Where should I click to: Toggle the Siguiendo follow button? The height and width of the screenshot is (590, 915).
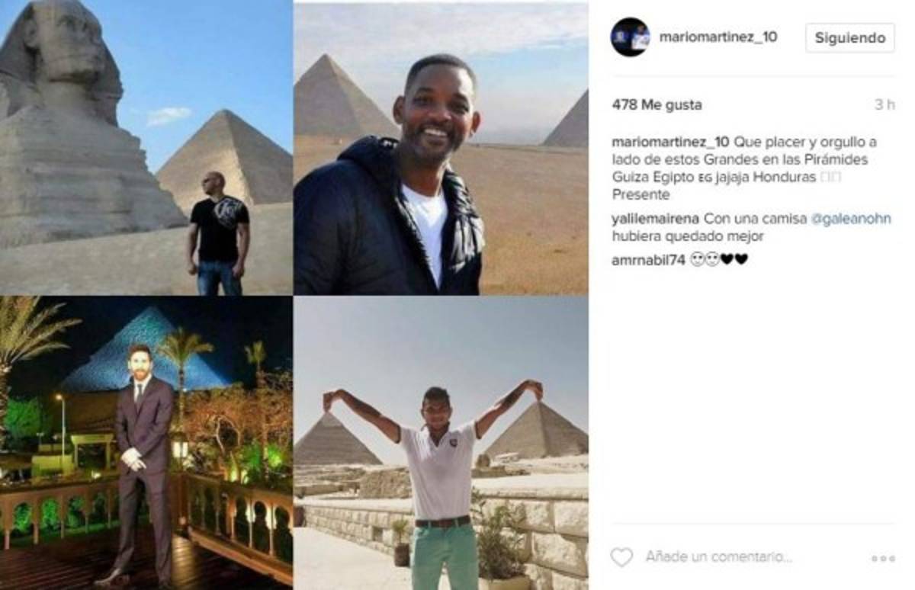849,38
